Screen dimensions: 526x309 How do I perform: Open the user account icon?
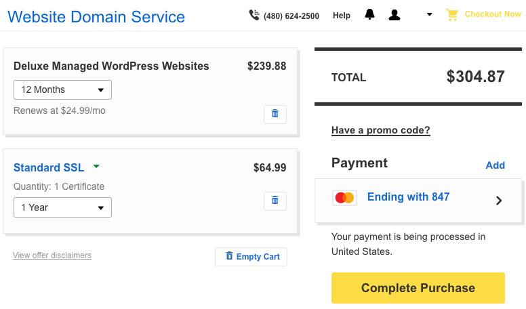coord(394,15)
